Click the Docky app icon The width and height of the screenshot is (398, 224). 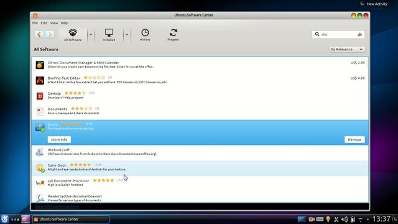click(x=40, y=127)
